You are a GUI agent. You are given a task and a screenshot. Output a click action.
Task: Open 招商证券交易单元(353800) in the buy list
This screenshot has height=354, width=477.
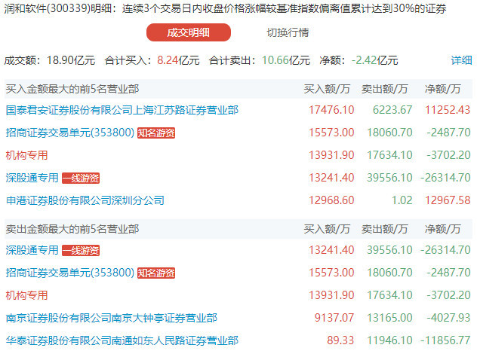point(70,133)
